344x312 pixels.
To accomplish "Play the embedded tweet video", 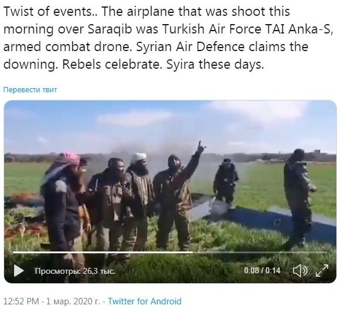I will (19, 270).
